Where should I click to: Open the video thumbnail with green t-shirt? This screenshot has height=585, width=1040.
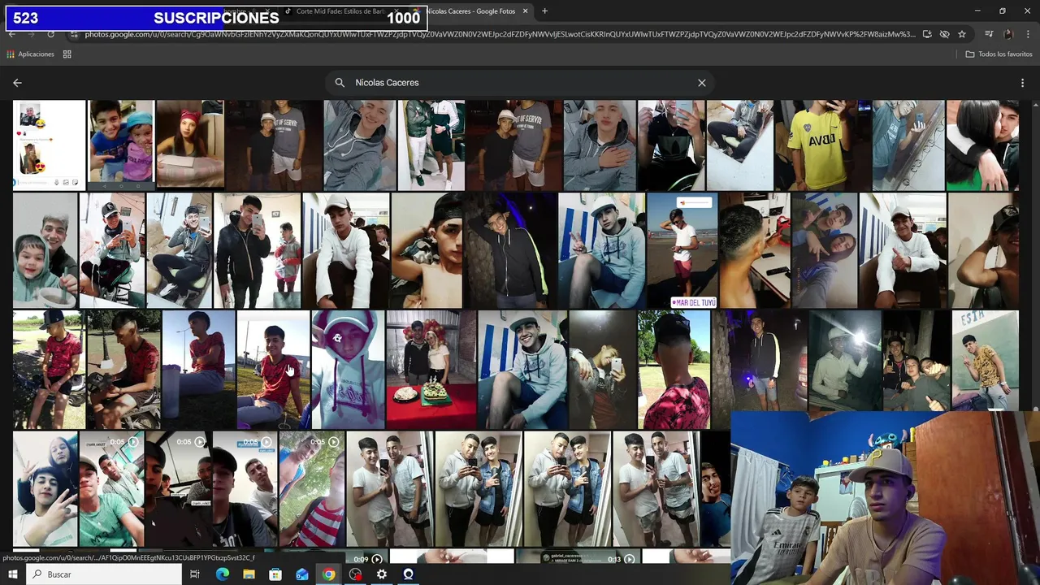(112, 489)
